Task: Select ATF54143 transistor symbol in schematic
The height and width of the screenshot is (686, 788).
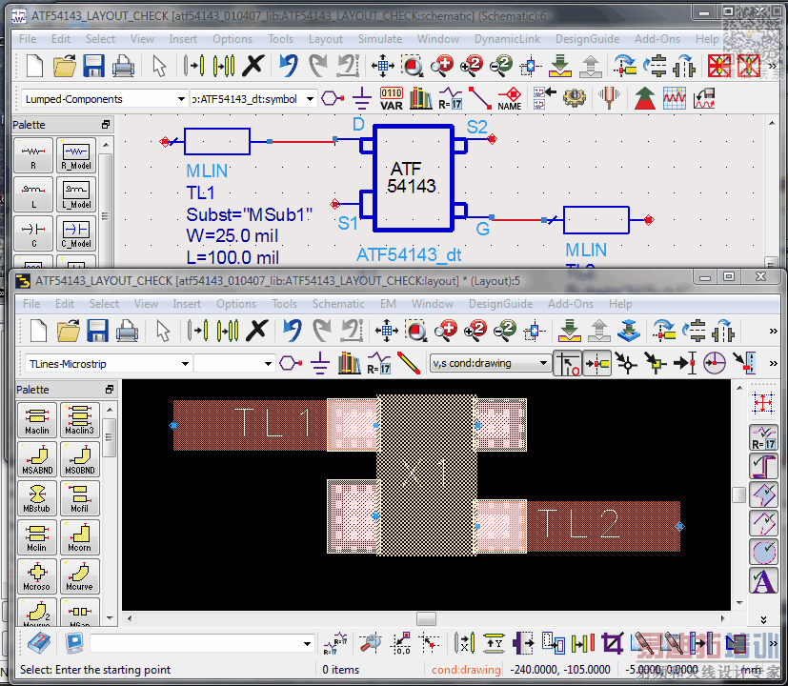Action: point(414,178)
